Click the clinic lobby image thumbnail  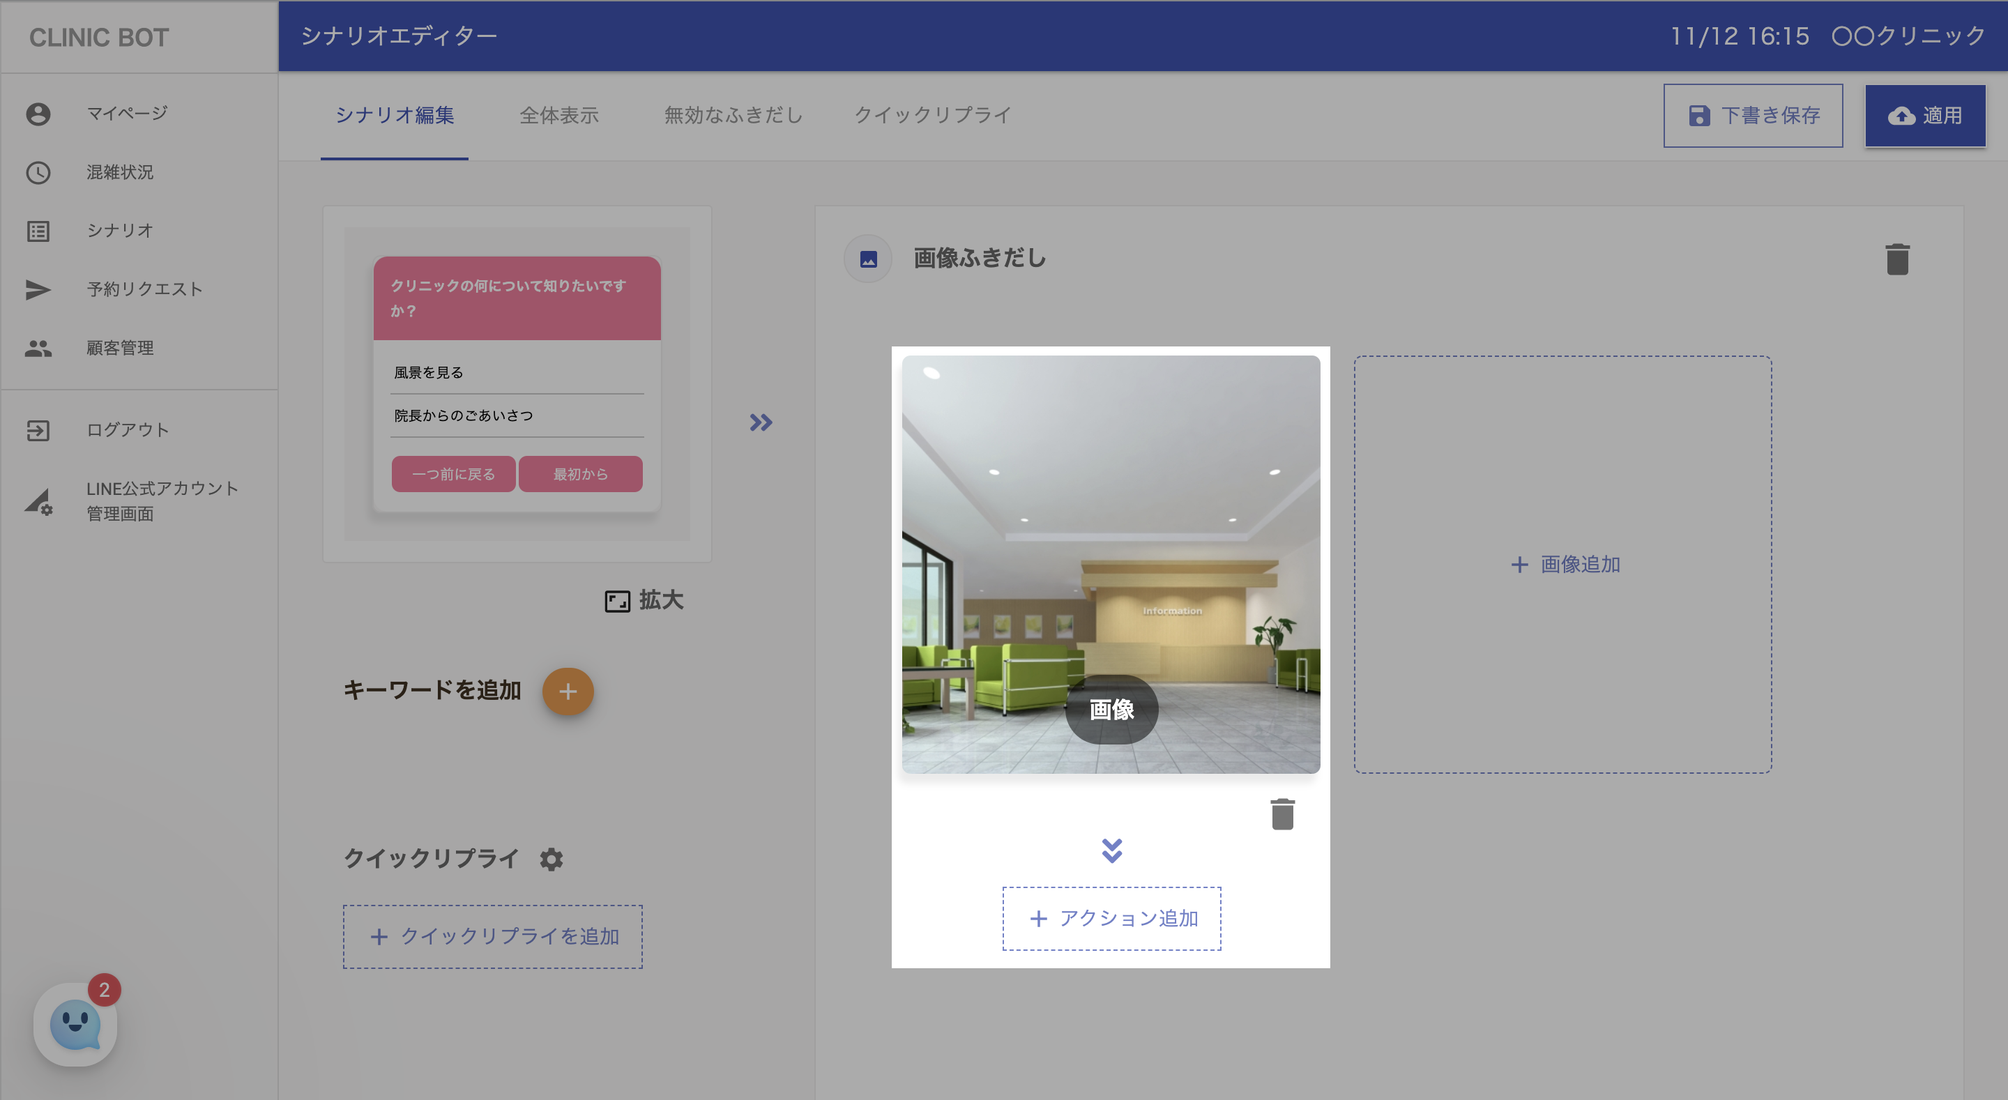coord(1110,546)
